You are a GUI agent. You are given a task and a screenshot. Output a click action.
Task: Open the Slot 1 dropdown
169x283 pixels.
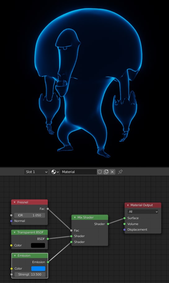pyautogui.click(x=36, y=172)
